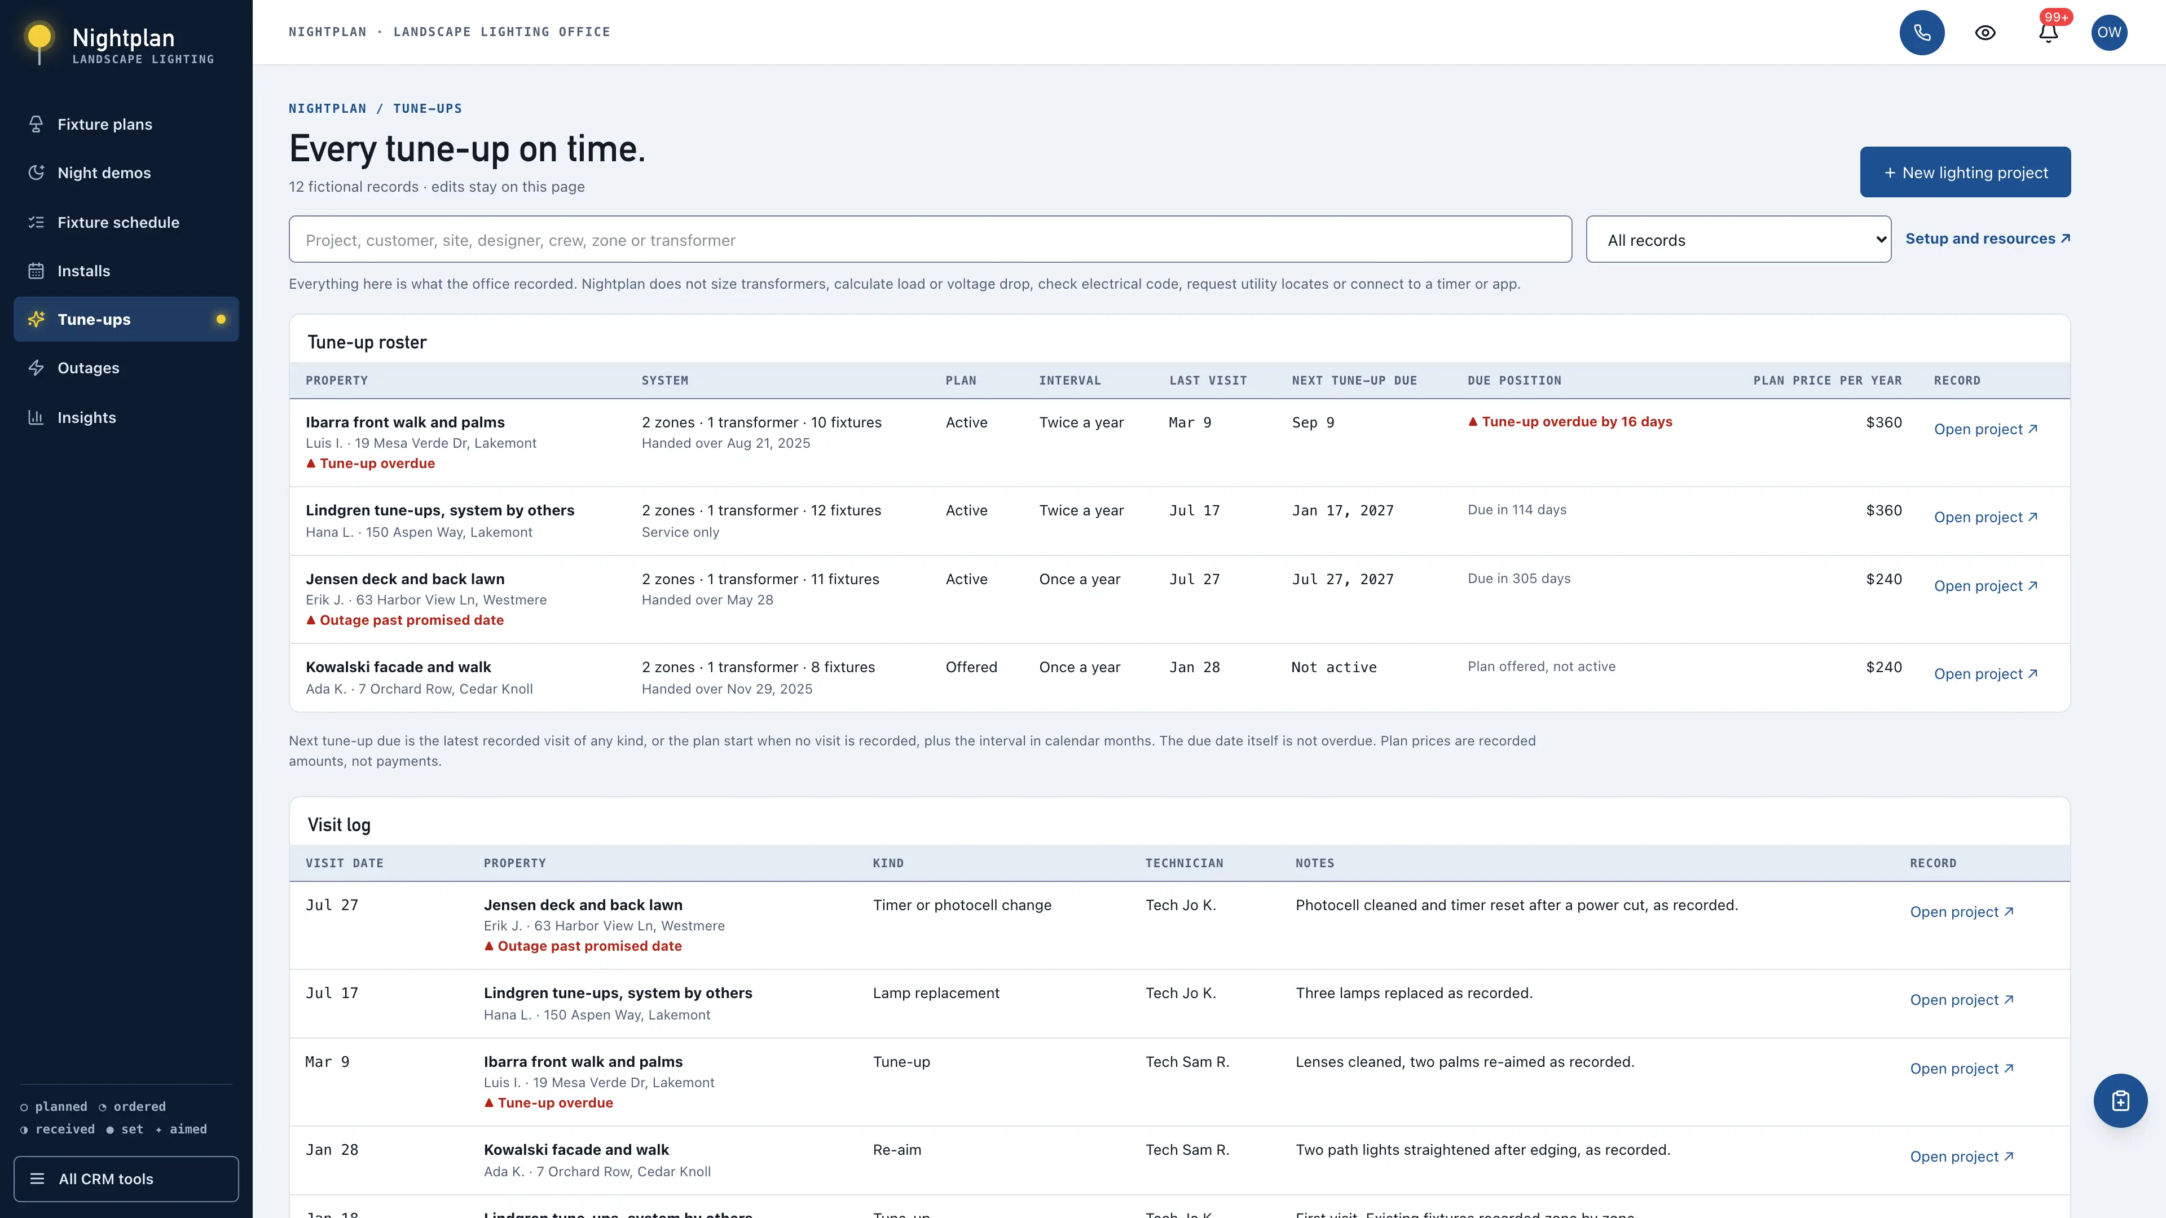Open project for Jul 17 visit log entry
The height and width of the screenshot is (1218, 2166).
(1962, 1000)
